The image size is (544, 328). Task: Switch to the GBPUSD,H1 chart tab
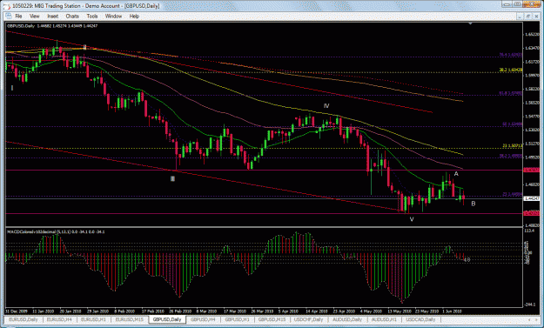pos(237,319)
